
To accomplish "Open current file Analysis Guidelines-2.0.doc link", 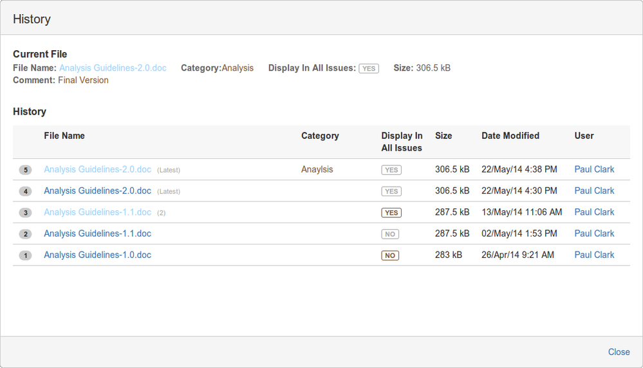I will click(x=113, y=68).
